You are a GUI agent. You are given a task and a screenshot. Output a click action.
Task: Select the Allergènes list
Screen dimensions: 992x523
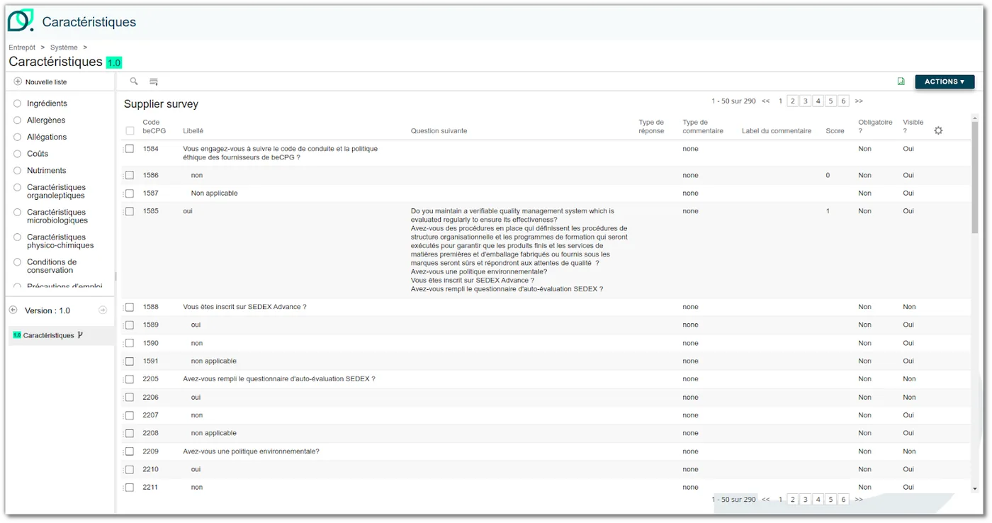(x=46, y=120)
